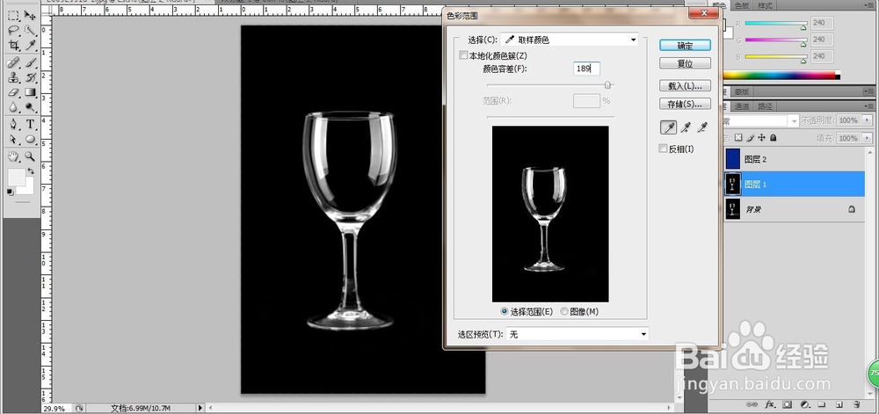879x414 pixels.
Task: Lock transparent pixels in Layers panel
Action: click(738, 137)
